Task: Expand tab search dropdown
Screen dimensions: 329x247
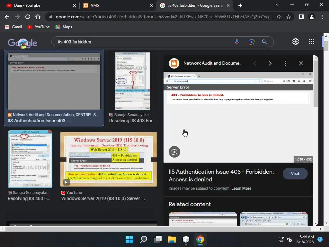Action: tap(277, 5)
